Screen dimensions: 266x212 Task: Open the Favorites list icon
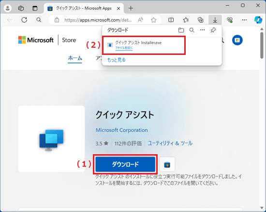tap(186, 20)
